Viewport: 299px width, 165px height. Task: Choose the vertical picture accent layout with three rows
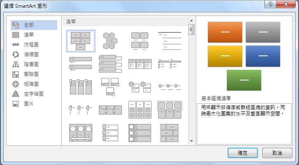[x=140, y=133]
